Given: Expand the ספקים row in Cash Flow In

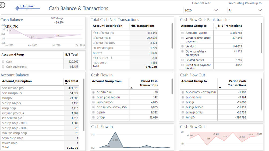Looking at the screenshot, I should point(94,112).
